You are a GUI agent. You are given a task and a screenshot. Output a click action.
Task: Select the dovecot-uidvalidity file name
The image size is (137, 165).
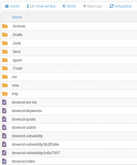pyautogui.click(x=27, y=136)
